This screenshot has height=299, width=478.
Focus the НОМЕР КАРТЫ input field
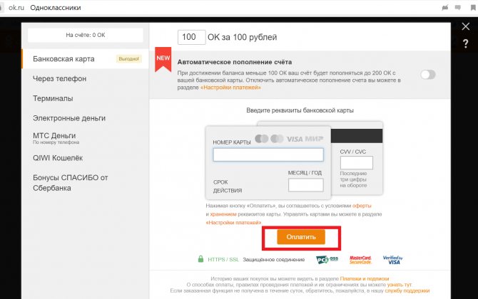point(268,154)
